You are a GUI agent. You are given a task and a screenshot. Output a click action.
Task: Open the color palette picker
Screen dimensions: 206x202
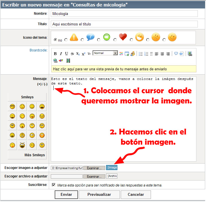(x=121, y=54)
